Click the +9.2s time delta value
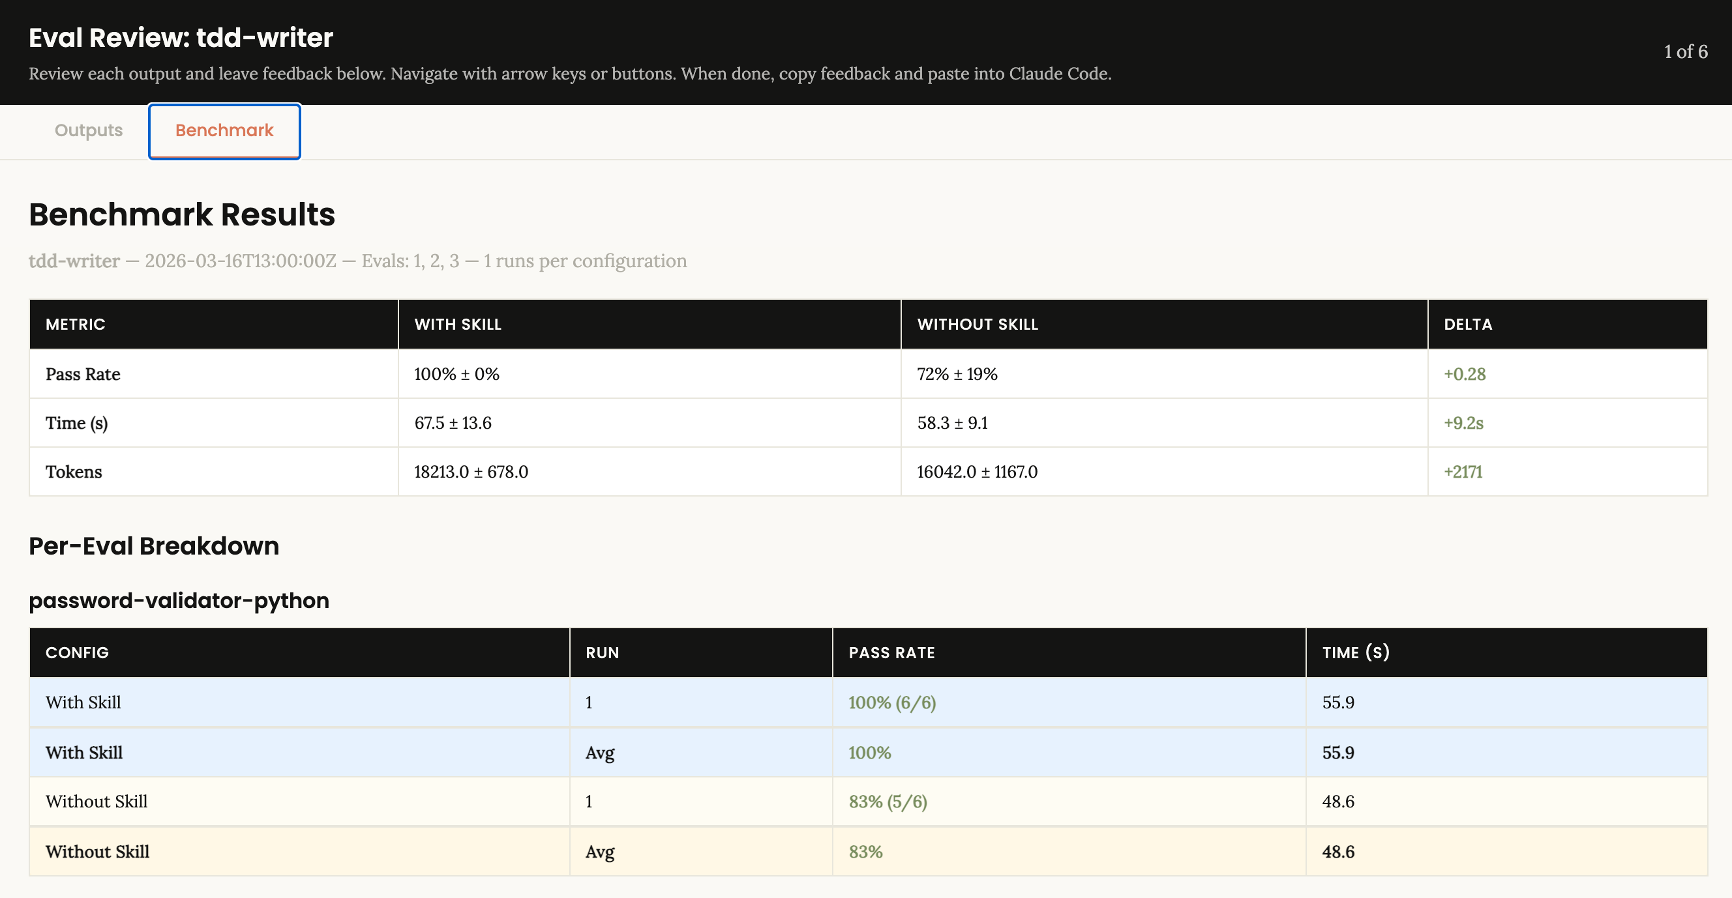The width and height of the screenshot is (1732, 898). (1463, 423)
